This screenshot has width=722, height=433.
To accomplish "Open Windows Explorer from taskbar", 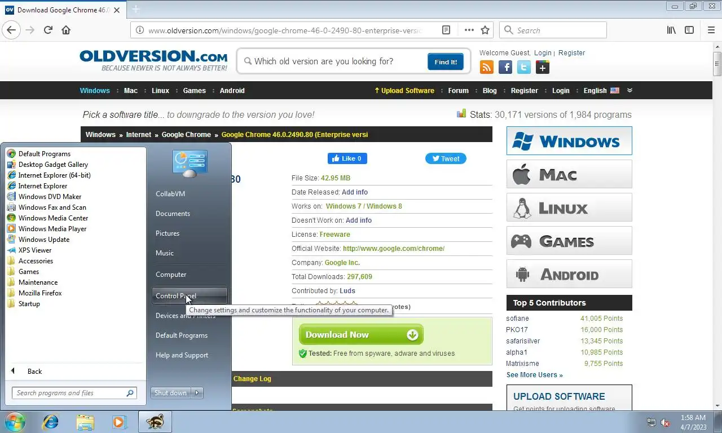I will [x=85, y=422].
